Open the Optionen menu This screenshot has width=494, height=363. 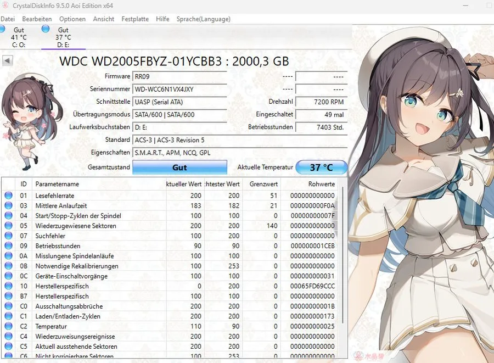click(x=72, y=19)
